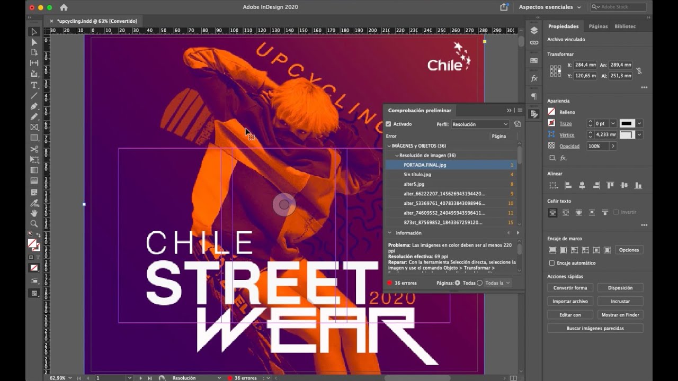678x381 pixels.
Task: Select the Hand tool
Action: click(34, 213)
